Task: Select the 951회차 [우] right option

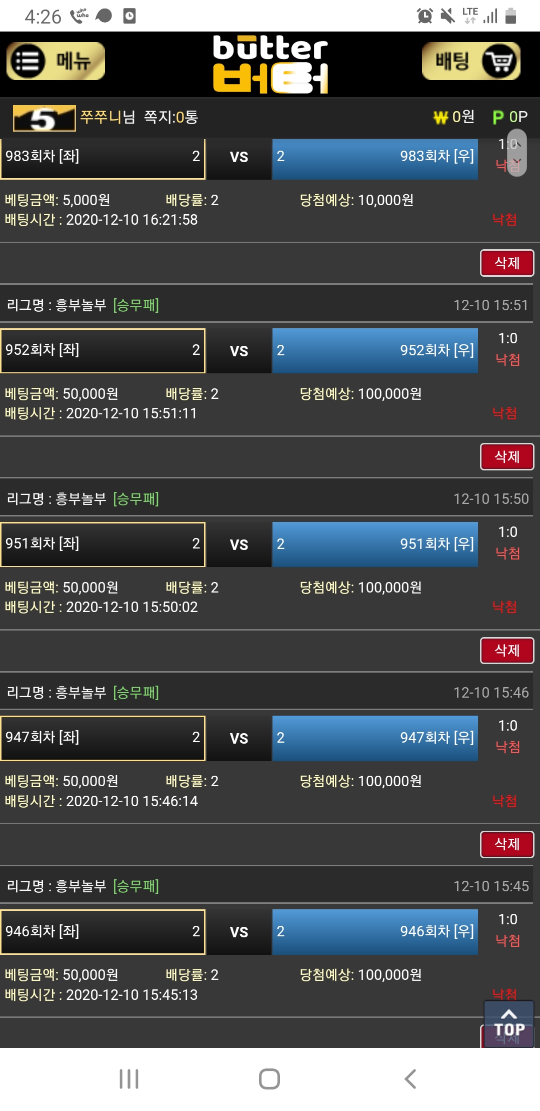Action: click(x=374, y=544)
